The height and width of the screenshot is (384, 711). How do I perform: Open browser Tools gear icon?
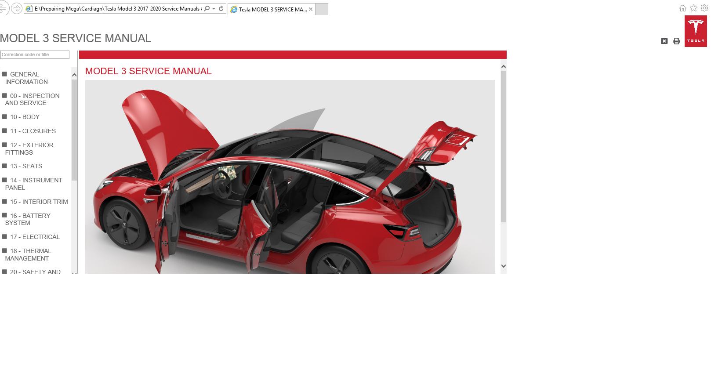pyautogui.click(x=704, y=8)
